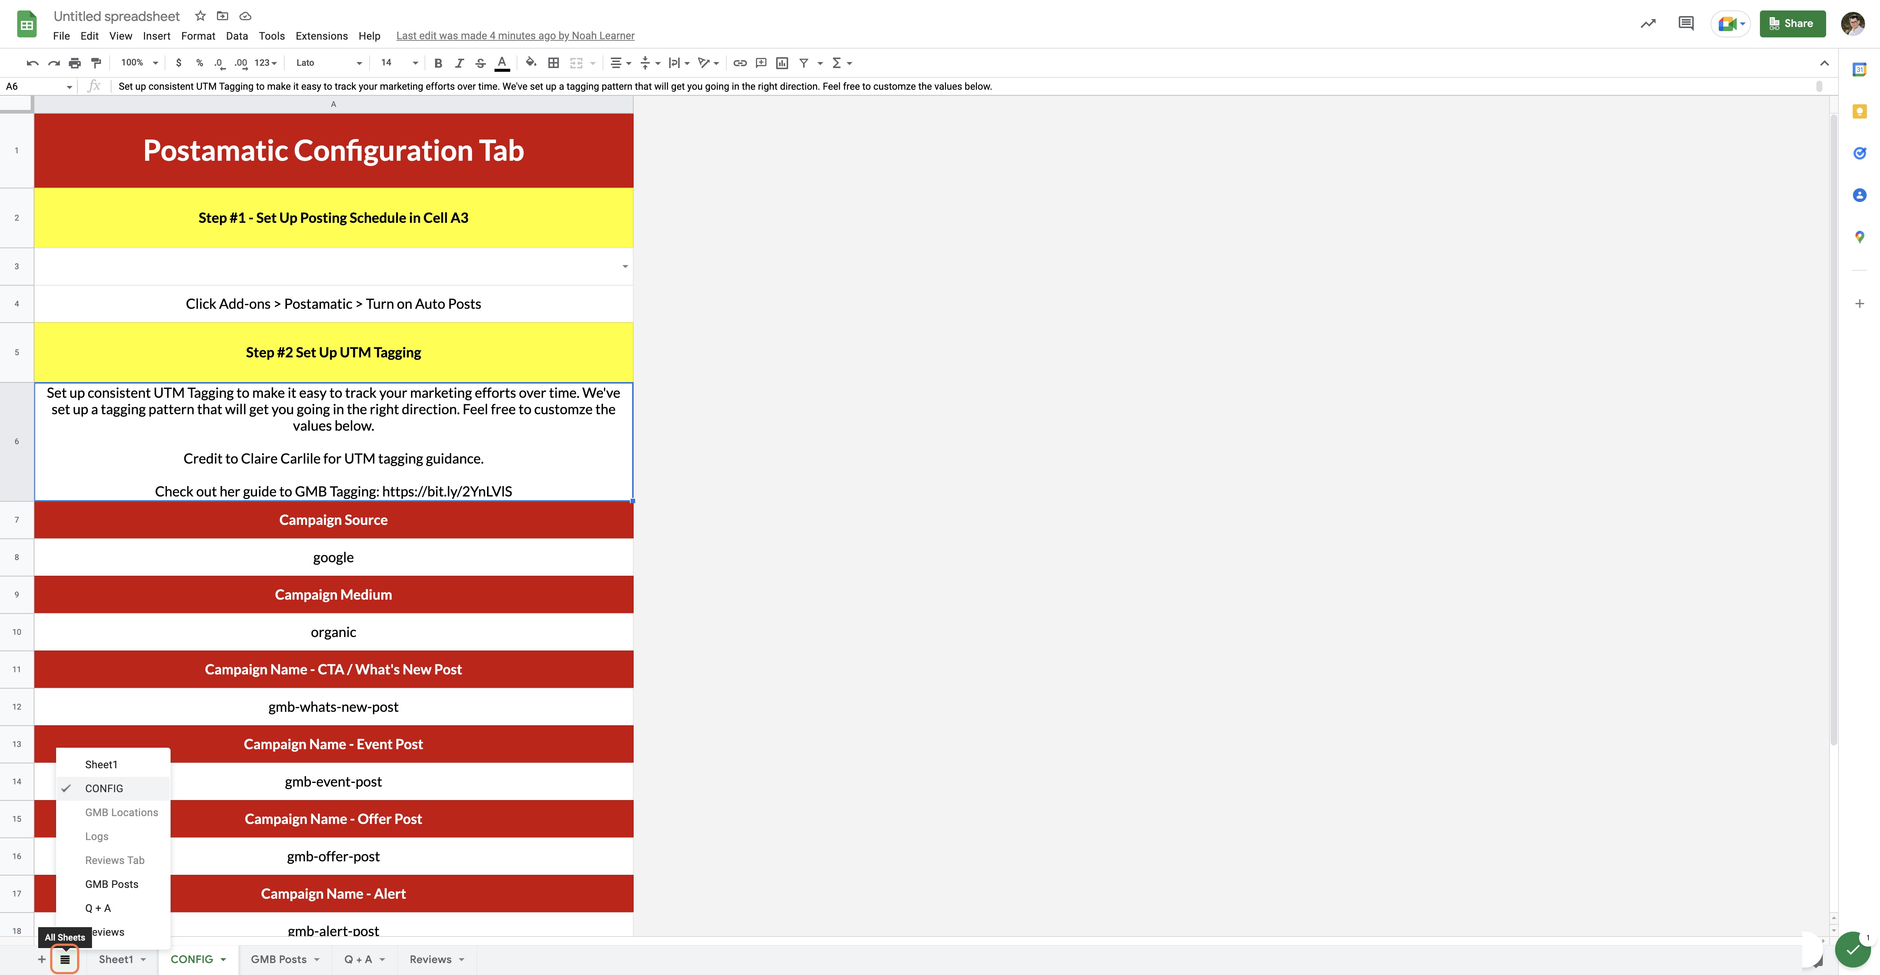Activate the Paint format tool

tap(96, 64)
